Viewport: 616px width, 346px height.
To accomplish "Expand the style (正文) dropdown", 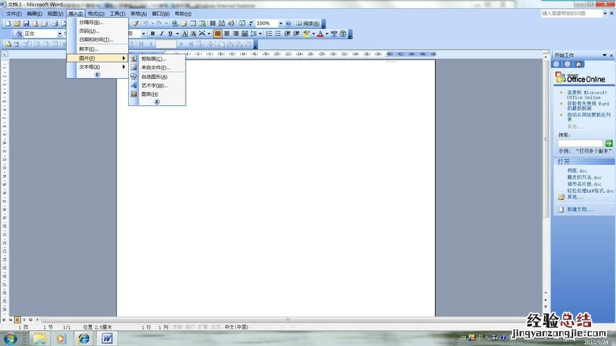I will click(61, 33).
